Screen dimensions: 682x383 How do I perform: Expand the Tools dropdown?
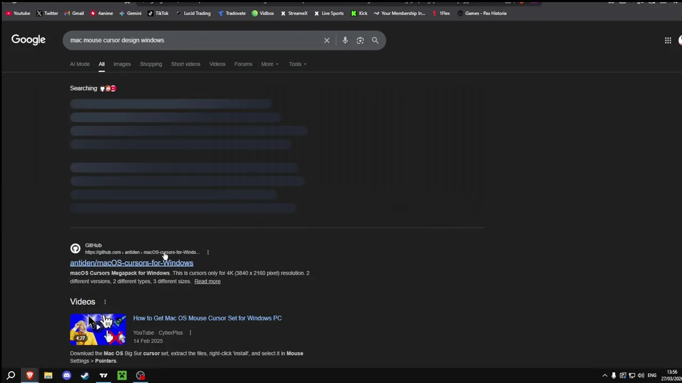[297, 64]
